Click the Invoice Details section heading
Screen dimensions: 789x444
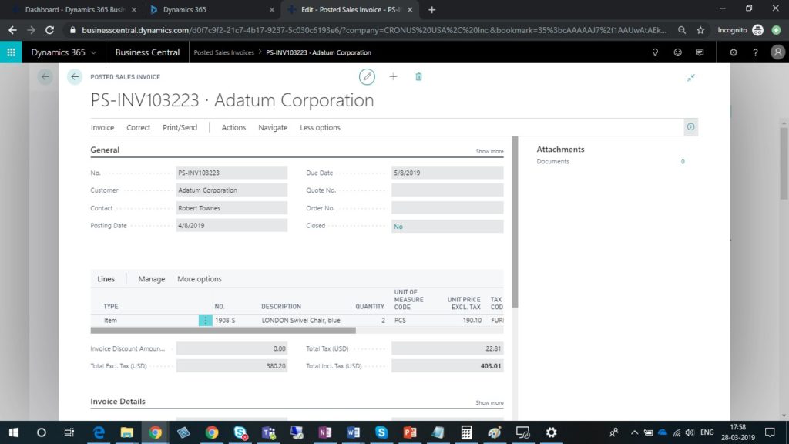click(x=118, y=401)
